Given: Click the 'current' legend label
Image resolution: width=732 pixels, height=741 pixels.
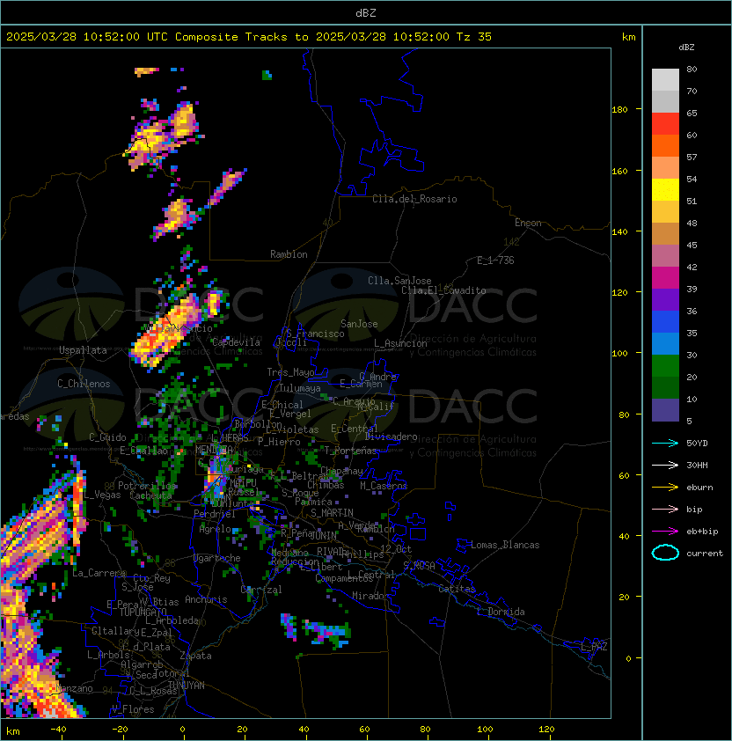Looking at the screenshot, I should point(705,554).
